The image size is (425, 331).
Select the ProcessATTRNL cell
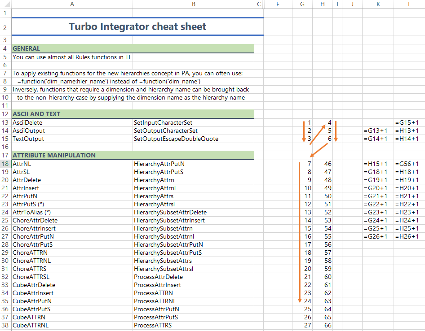pyautogui.click(x=194, y=301)
